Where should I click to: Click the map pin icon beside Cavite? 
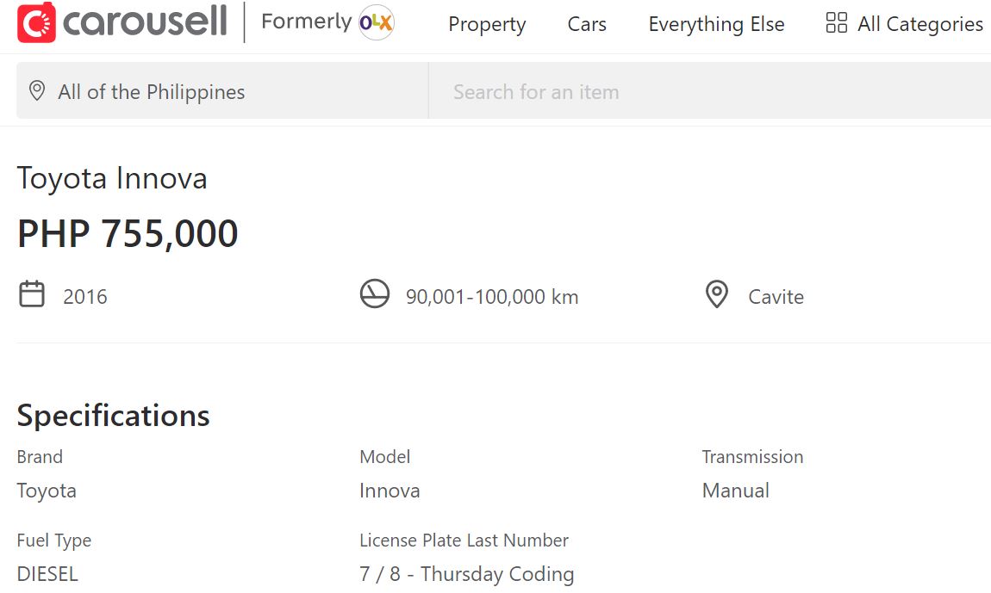point(716,294)
